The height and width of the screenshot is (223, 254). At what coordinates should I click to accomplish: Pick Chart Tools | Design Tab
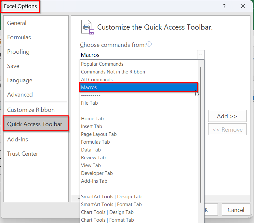(139, 212)
